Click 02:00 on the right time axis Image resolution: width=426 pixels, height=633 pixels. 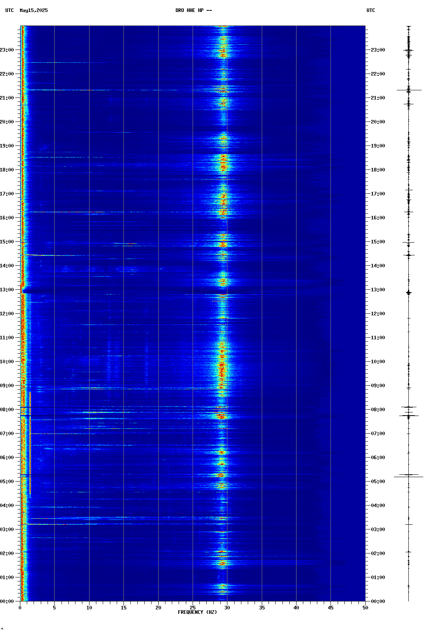coord(378,553)
